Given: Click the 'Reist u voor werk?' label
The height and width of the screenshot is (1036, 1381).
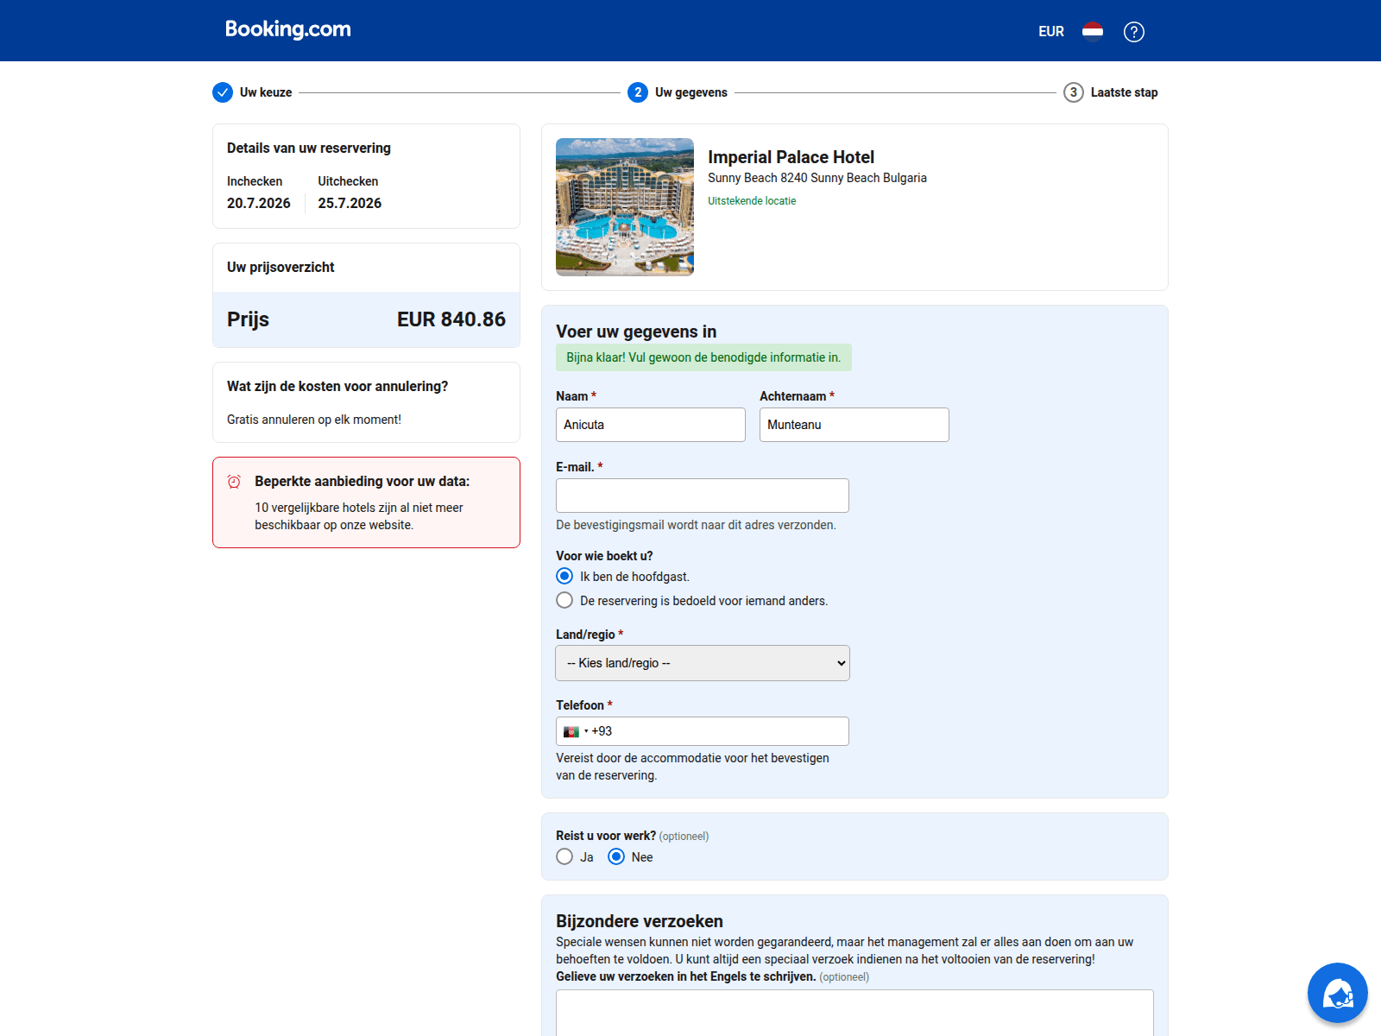Looking at the screenshot, I should coord(606,836).
